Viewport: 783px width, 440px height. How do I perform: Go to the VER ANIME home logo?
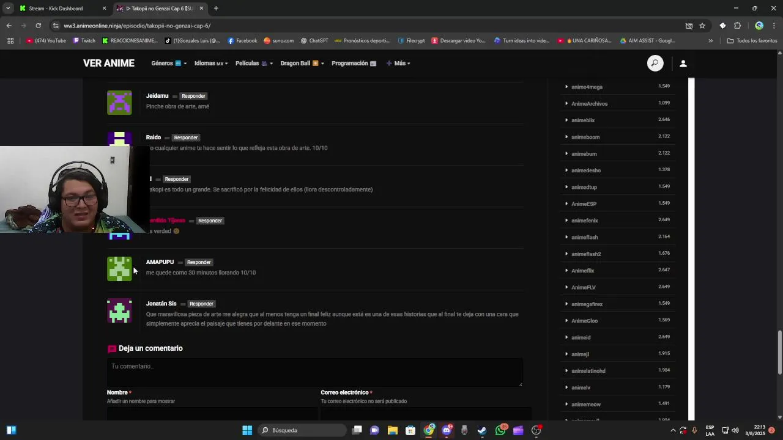109,63
